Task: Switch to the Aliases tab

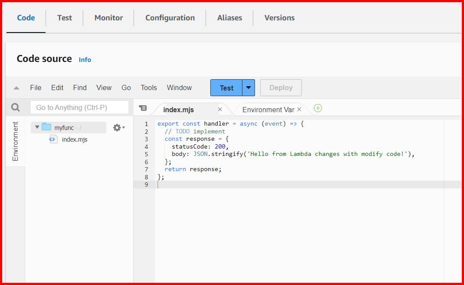Action: [229, 18]
